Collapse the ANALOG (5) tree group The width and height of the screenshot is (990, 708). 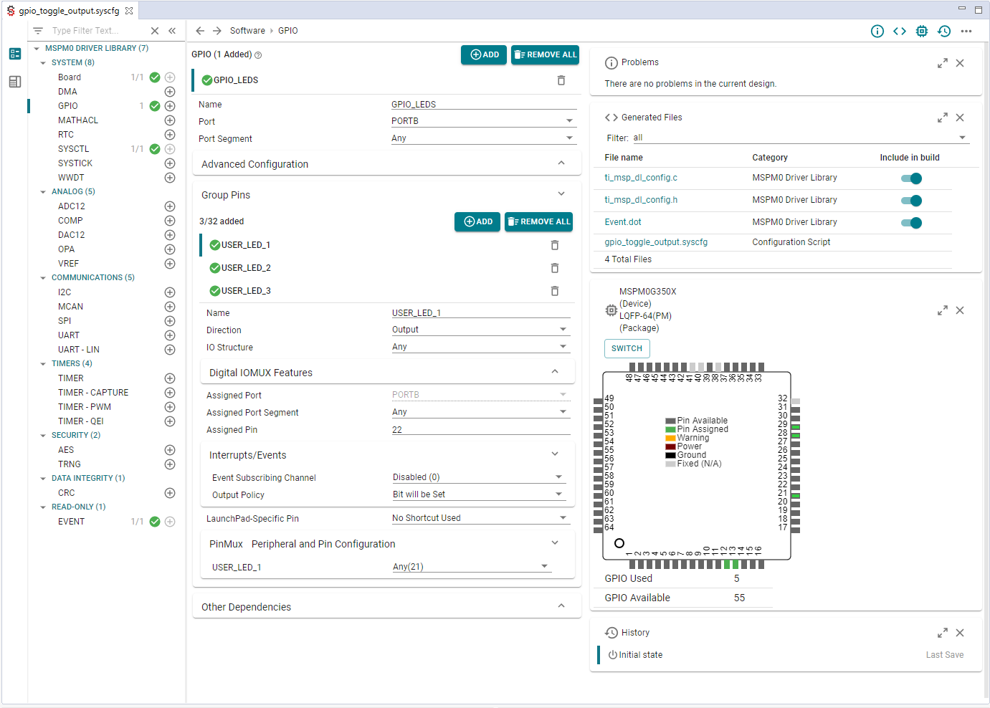tap(43, 192)
